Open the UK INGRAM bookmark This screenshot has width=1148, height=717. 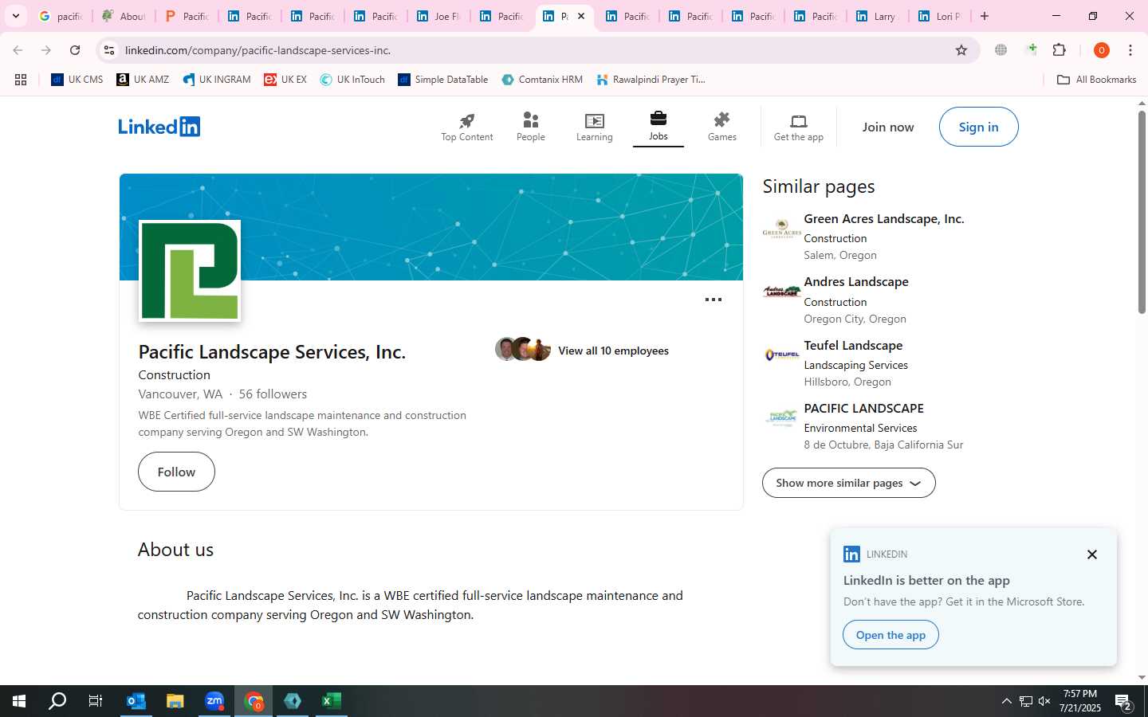point(217,80)
